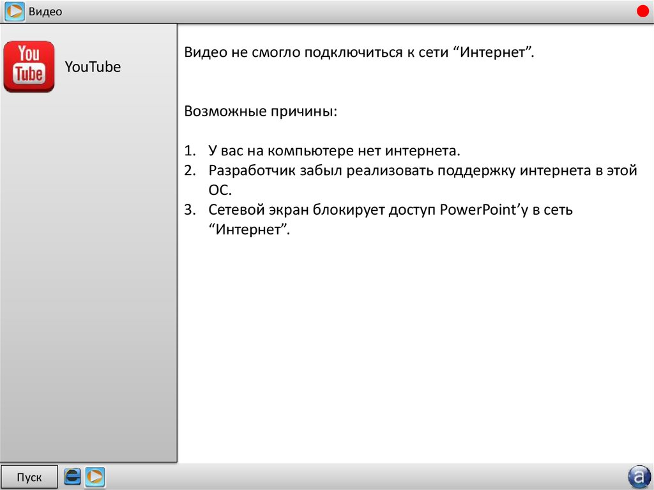Click the 'Возможные причины:' heading
The width and height of the screenshot is (654, 490).
(x=260, y=112)
